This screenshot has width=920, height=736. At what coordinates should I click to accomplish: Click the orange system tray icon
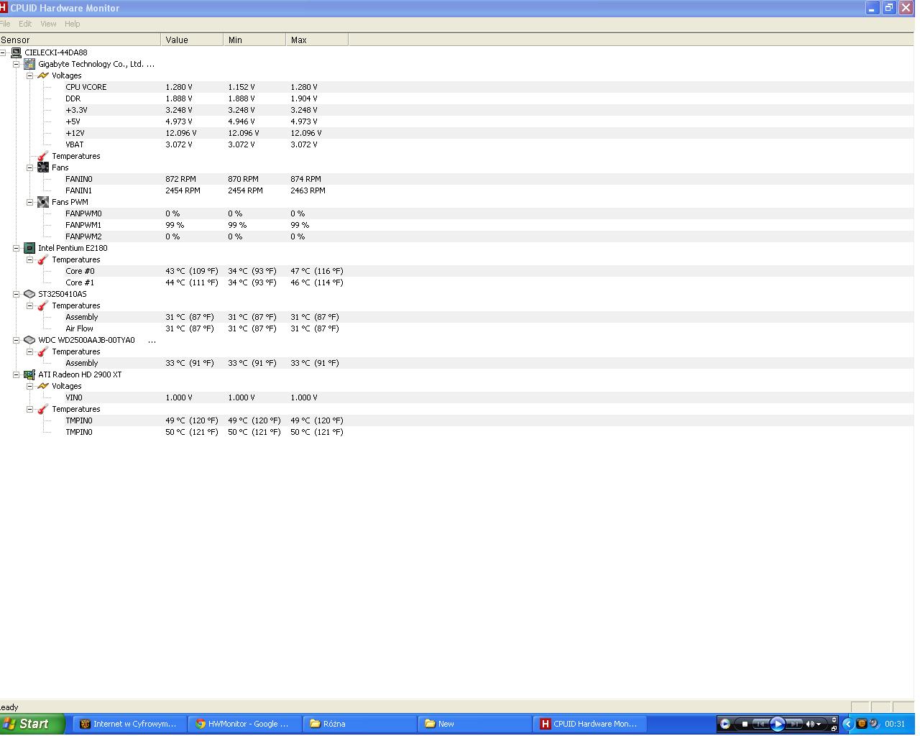tap(862, 724)
